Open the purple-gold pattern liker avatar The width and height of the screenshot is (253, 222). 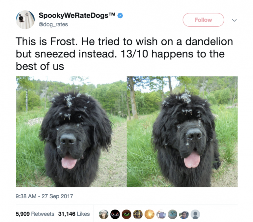pyautogui.click(x=138, y=214)
